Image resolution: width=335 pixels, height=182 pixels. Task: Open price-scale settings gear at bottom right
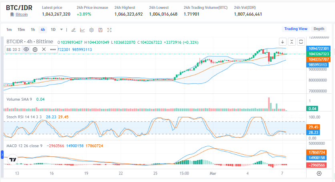(319, 174)
